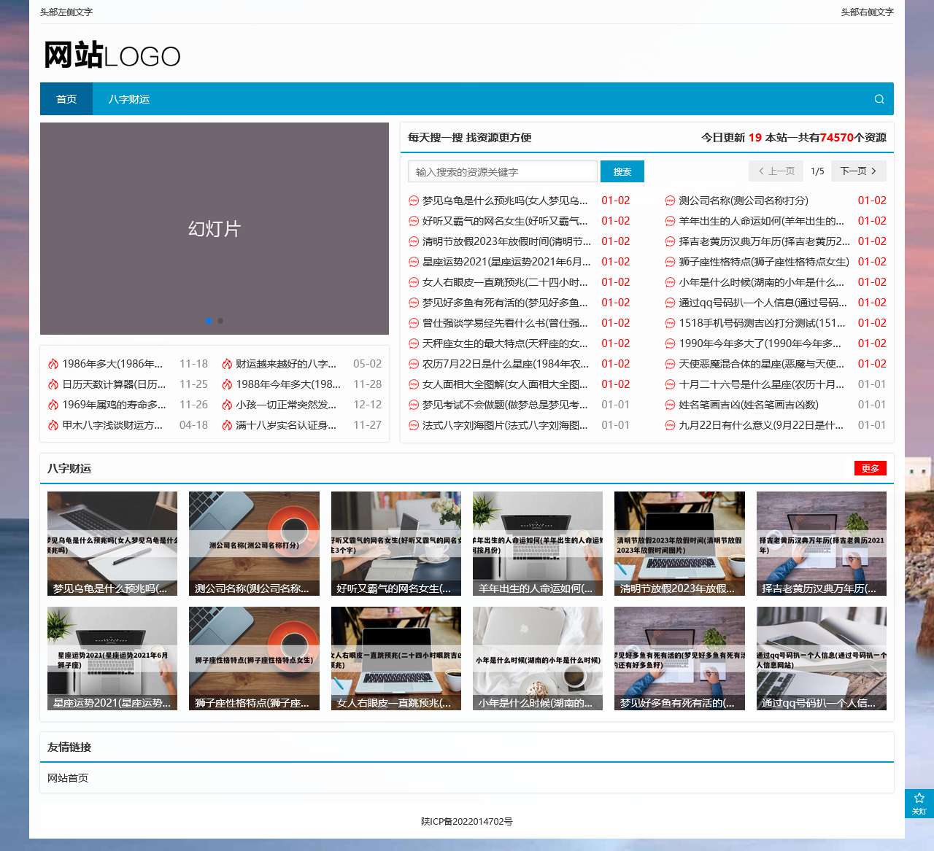Click the round icon beside 九月22日有什么意义
The image size is (934, 851).
[x=670, y=425]
